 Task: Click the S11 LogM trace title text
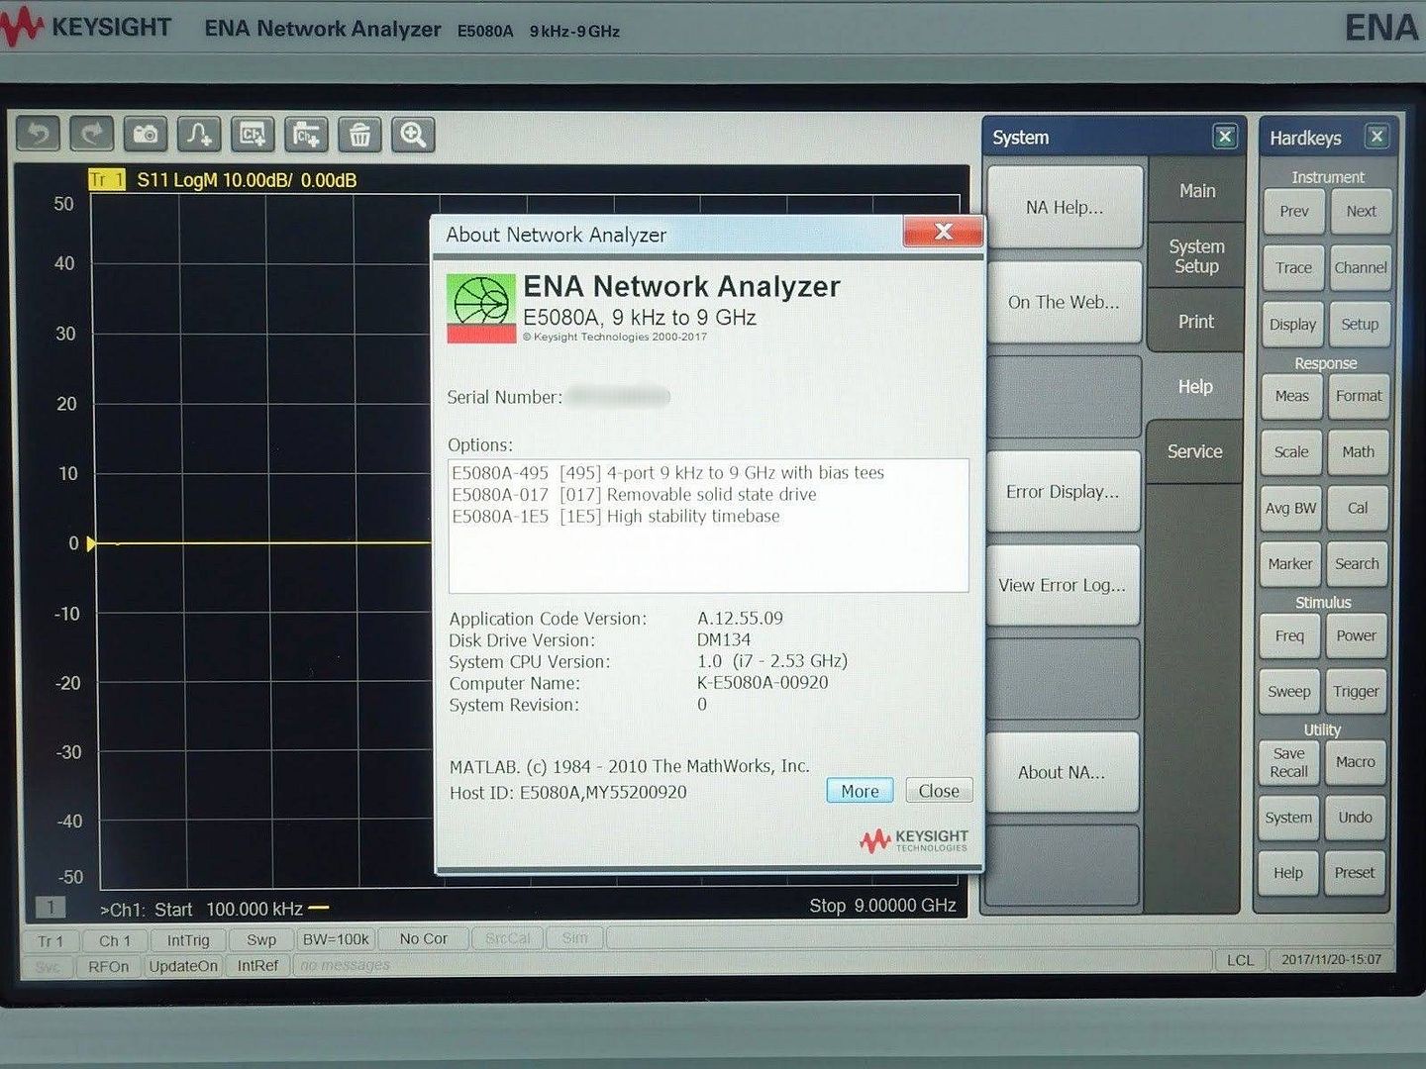(x=247, y=180)
